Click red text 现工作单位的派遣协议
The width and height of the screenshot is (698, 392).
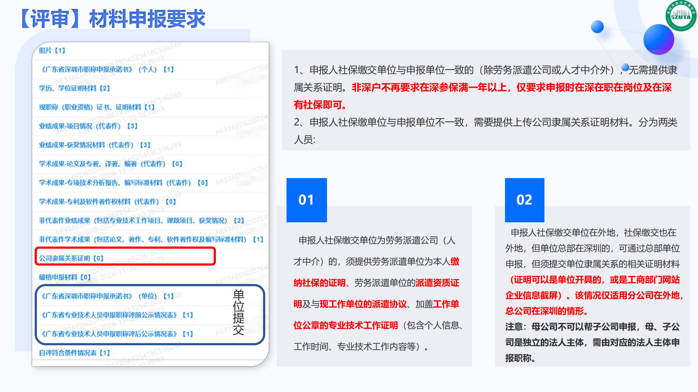[363, 304]
